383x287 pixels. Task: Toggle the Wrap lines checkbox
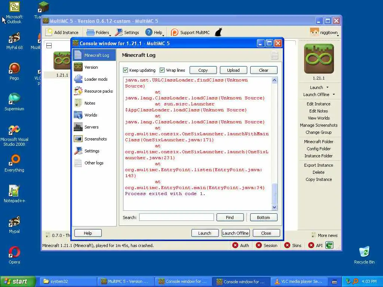tap(162, 70)
